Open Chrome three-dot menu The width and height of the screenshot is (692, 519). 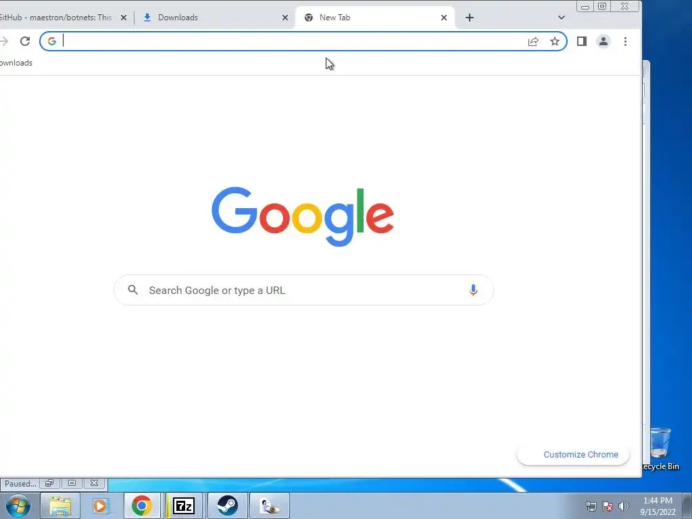click(x=625, y=41)
